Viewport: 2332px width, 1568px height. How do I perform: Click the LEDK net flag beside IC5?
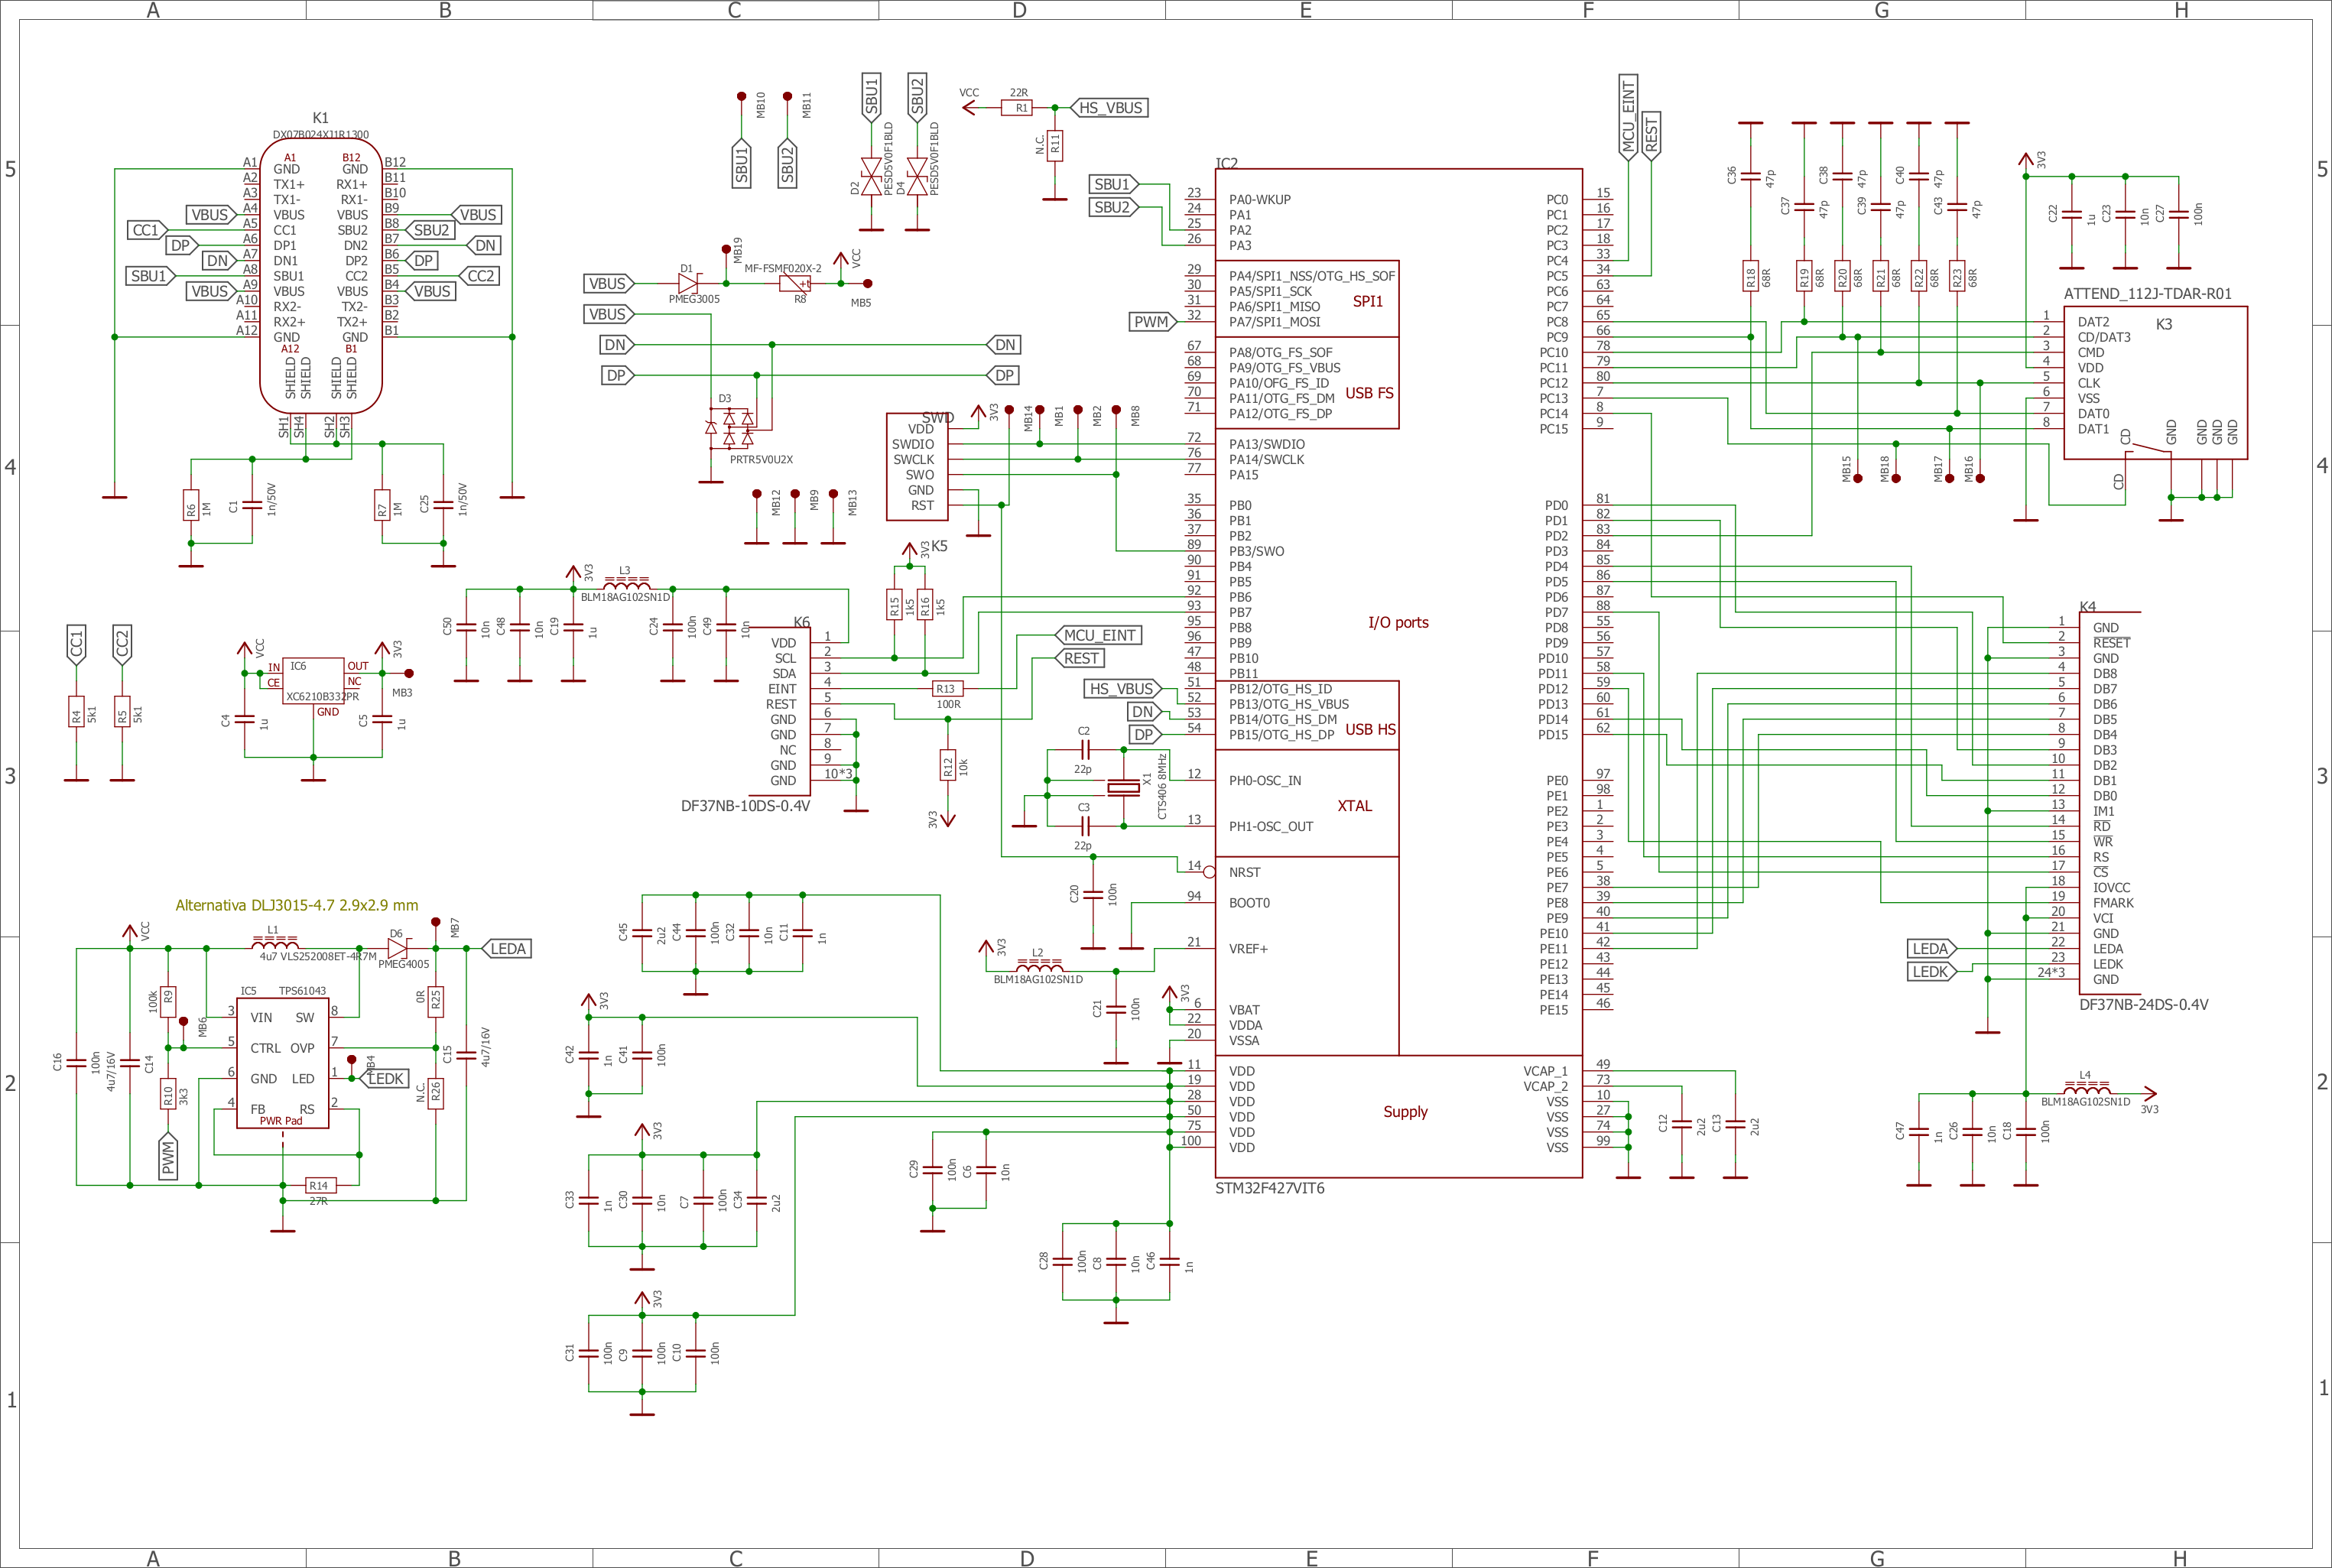click(x=384, y=1079)
